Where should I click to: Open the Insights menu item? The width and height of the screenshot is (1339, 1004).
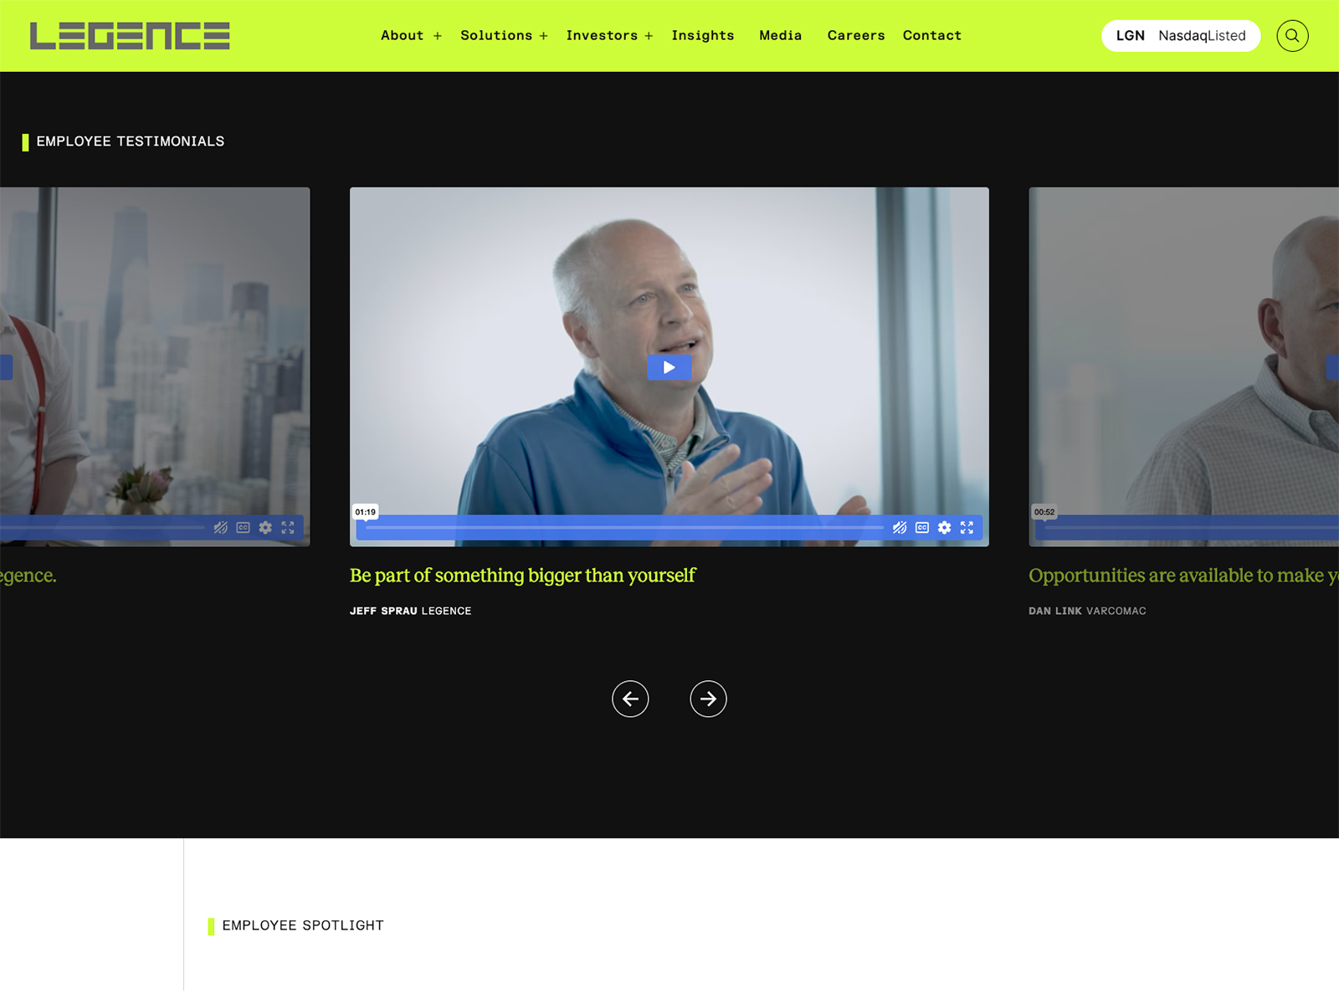point(703,36)
